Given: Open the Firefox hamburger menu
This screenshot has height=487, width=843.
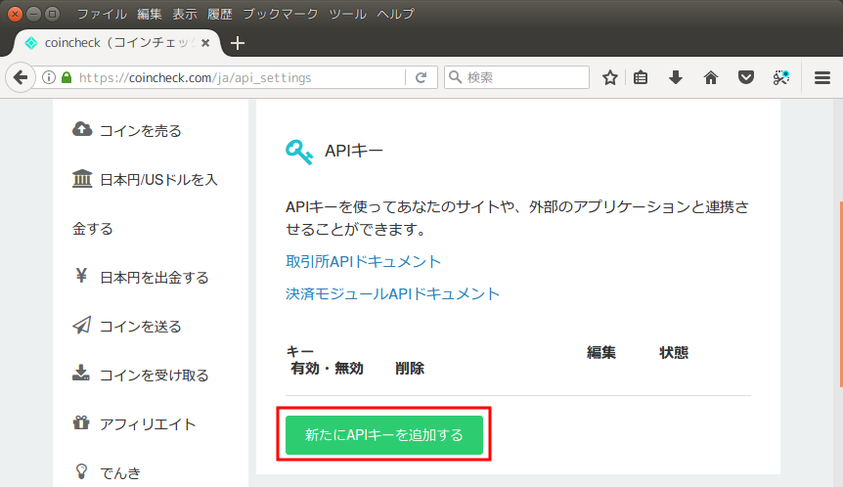Looking at the screenshot, I should (x=821, y=77).
